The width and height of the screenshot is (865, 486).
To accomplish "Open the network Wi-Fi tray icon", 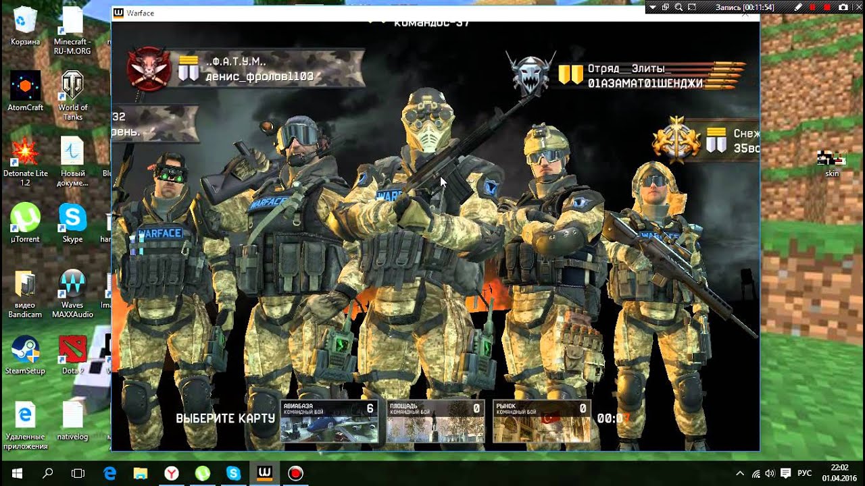I will 756,473.
